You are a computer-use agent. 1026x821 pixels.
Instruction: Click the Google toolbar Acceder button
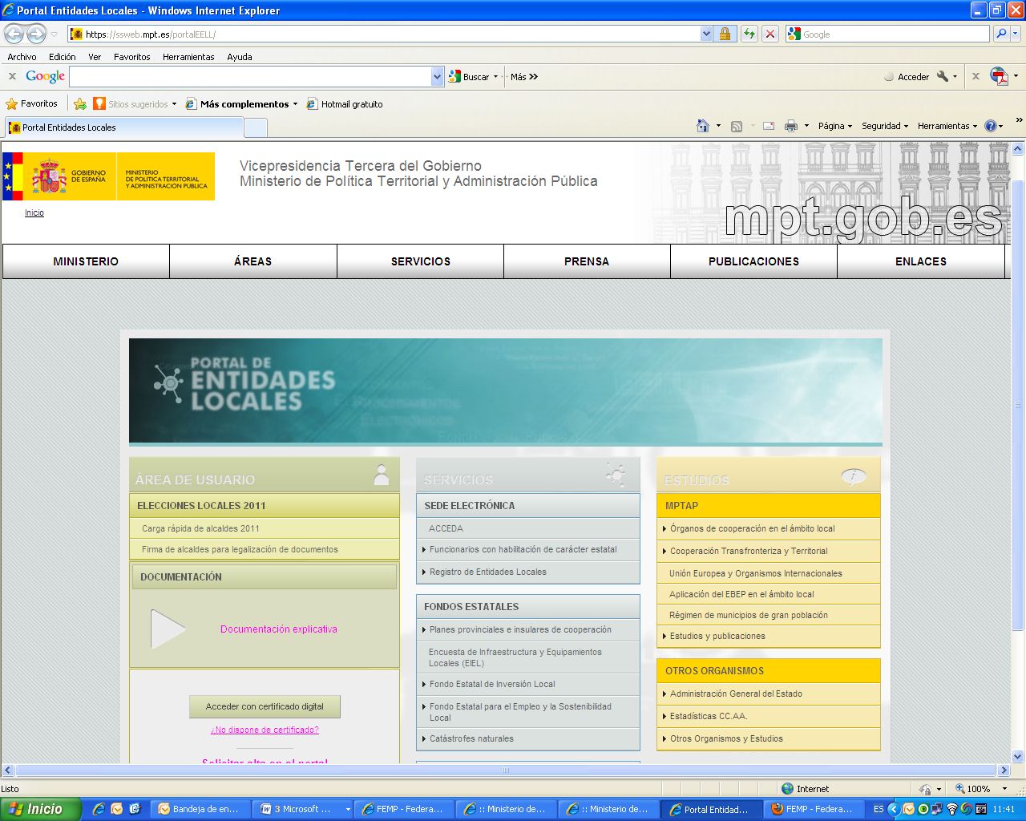[x=906, y=77]
